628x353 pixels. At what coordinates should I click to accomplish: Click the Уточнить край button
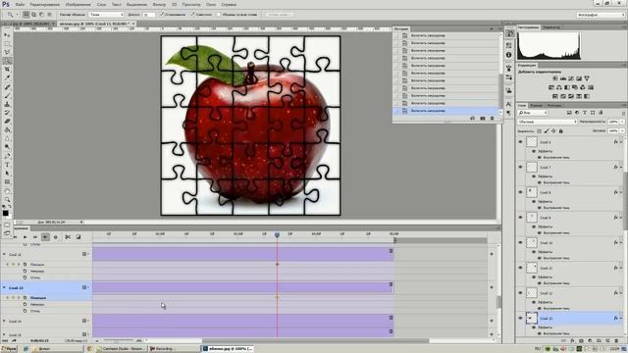279,15
